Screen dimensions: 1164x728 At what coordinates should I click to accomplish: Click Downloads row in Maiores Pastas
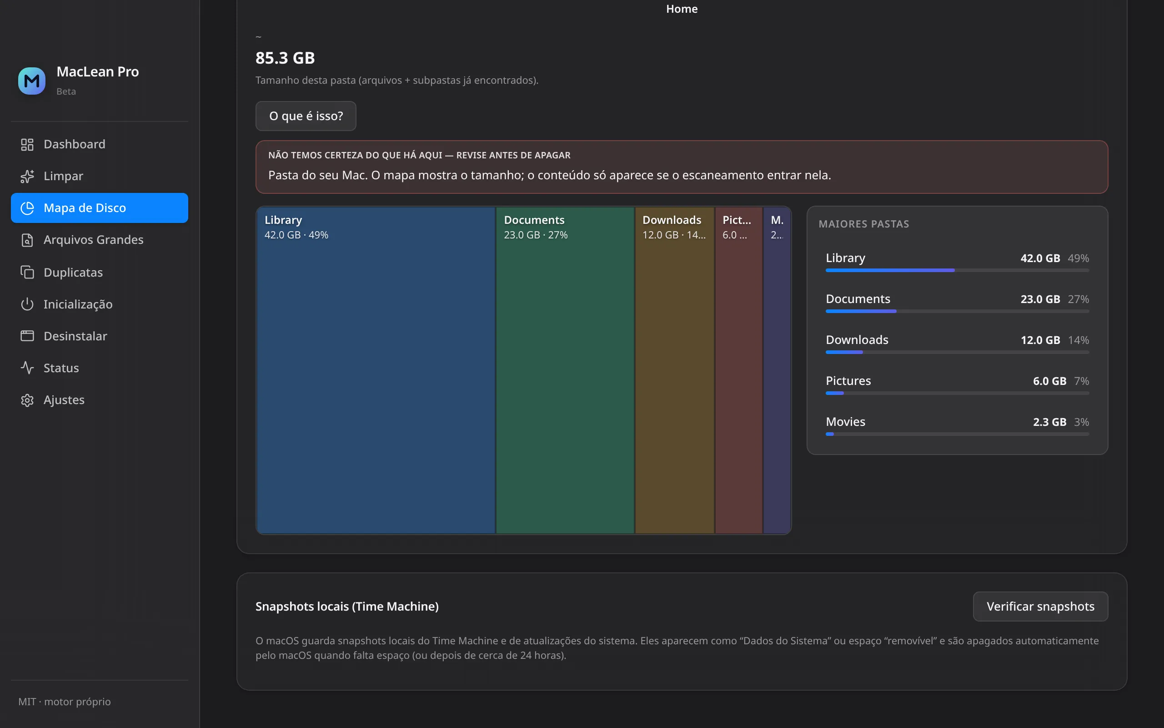pos(957,344)
